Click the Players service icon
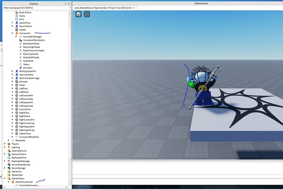Viewport: 283px width, 190px height. point(9,144)
